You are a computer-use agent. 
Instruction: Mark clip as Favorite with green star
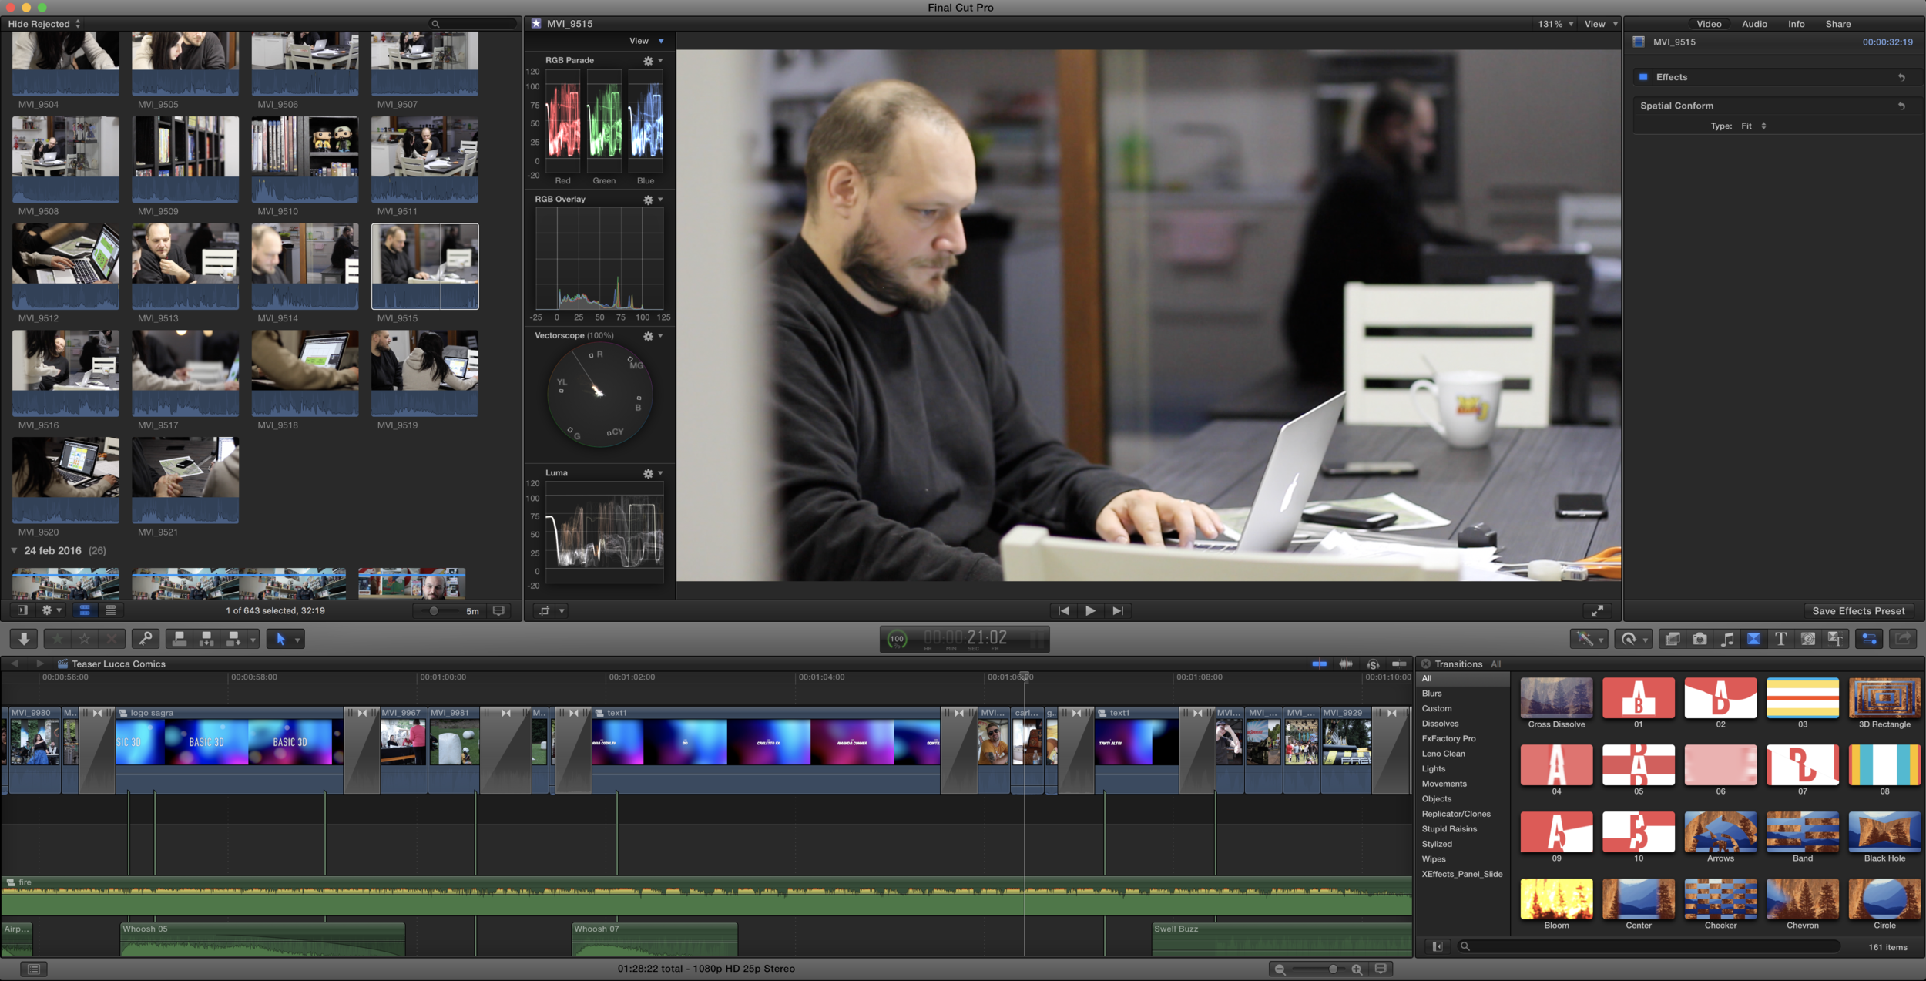[x=58, y=638]
